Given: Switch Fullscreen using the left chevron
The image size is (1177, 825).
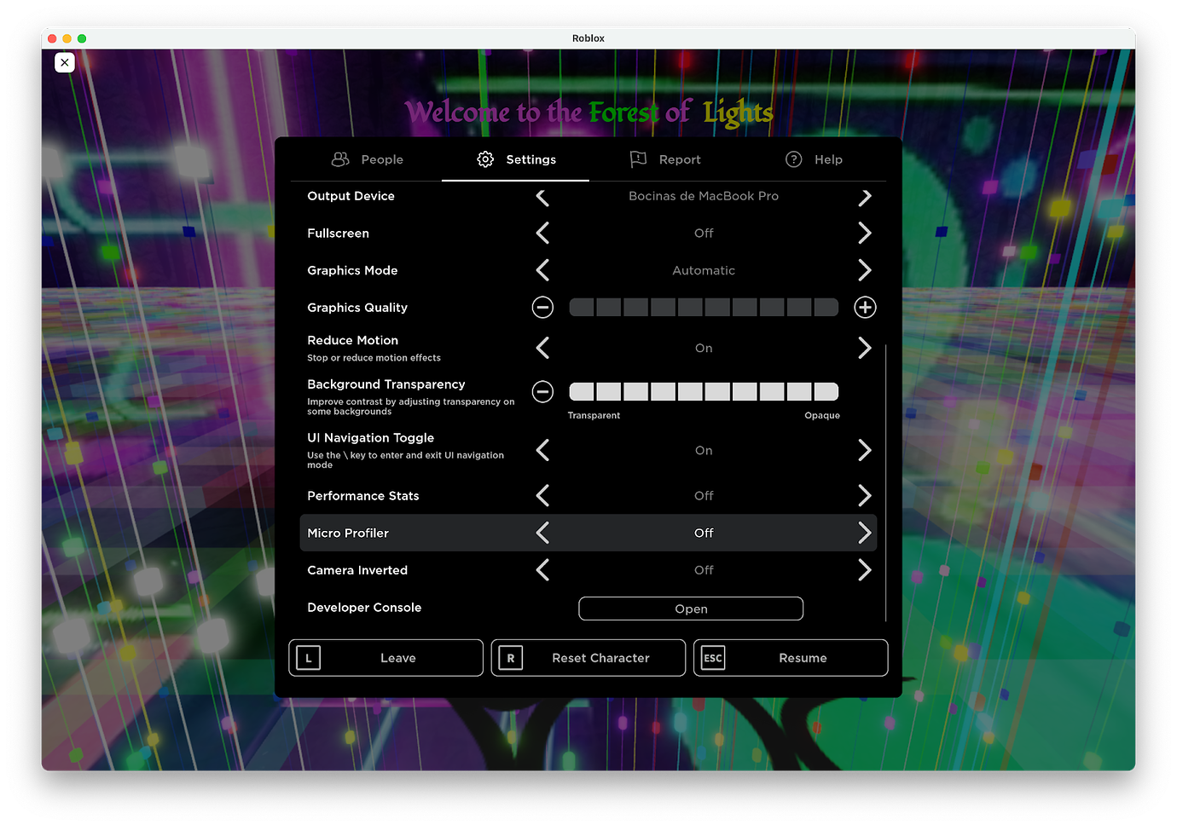Looking at the screenshot, I should (542, 233).
